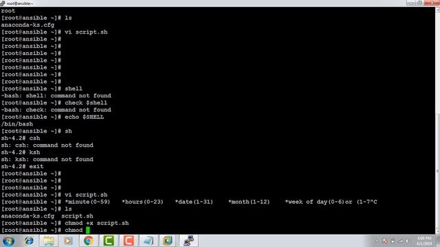Click 'script.sh' in the ls file listing

[77, 216]
